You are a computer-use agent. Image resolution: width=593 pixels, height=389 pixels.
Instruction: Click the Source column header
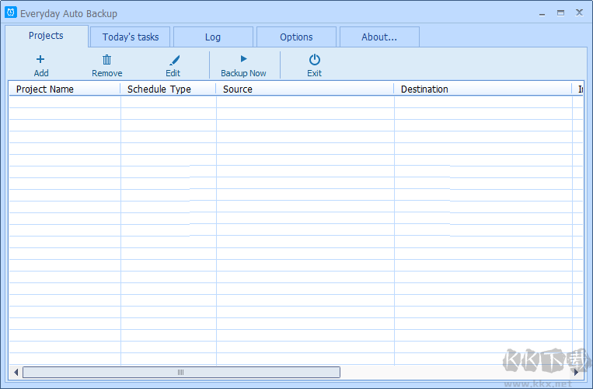[x=305, y=89]
